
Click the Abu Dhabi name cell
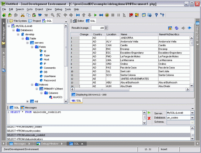coord(139,86)
